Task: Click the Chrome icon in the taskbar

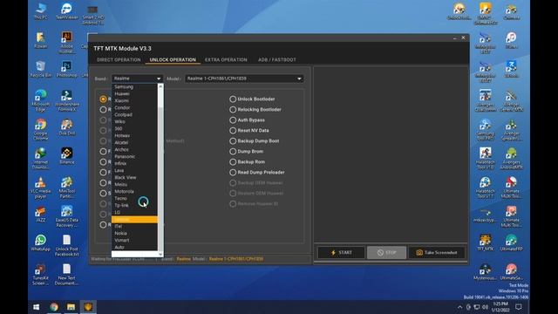Action: coord(54,306)
